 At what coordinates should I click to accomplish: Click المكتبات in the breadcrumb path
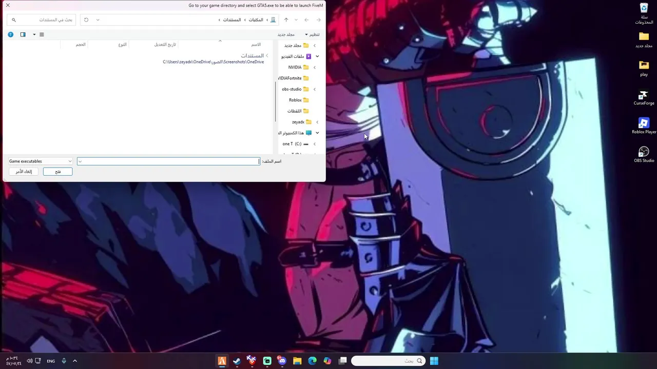[256, 20]
